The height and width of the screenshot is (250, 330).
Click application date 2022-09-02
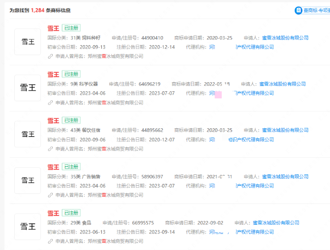click(x=210, y=222)
